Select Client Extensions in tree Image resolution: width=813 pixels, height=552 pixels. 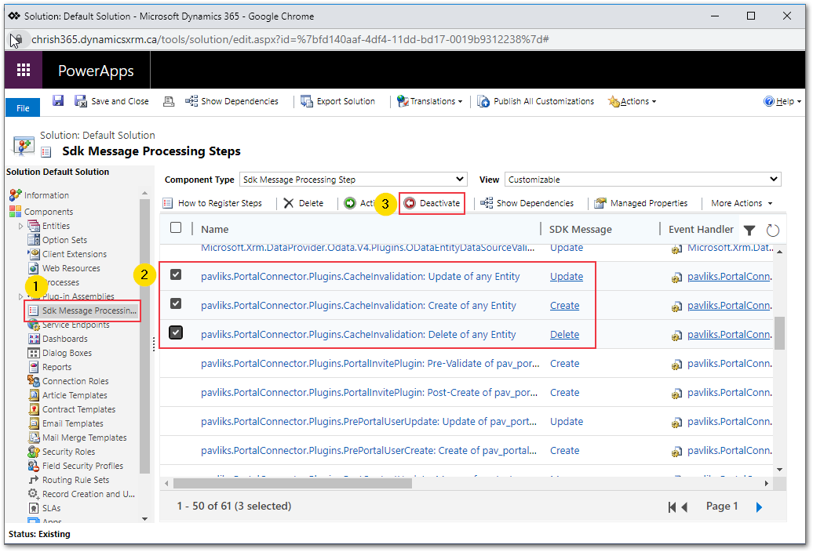click(x=74, y=254)
